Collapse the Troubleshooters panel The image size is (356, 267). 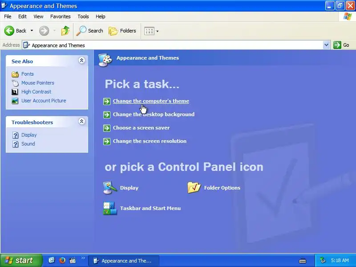click(82, 121)
